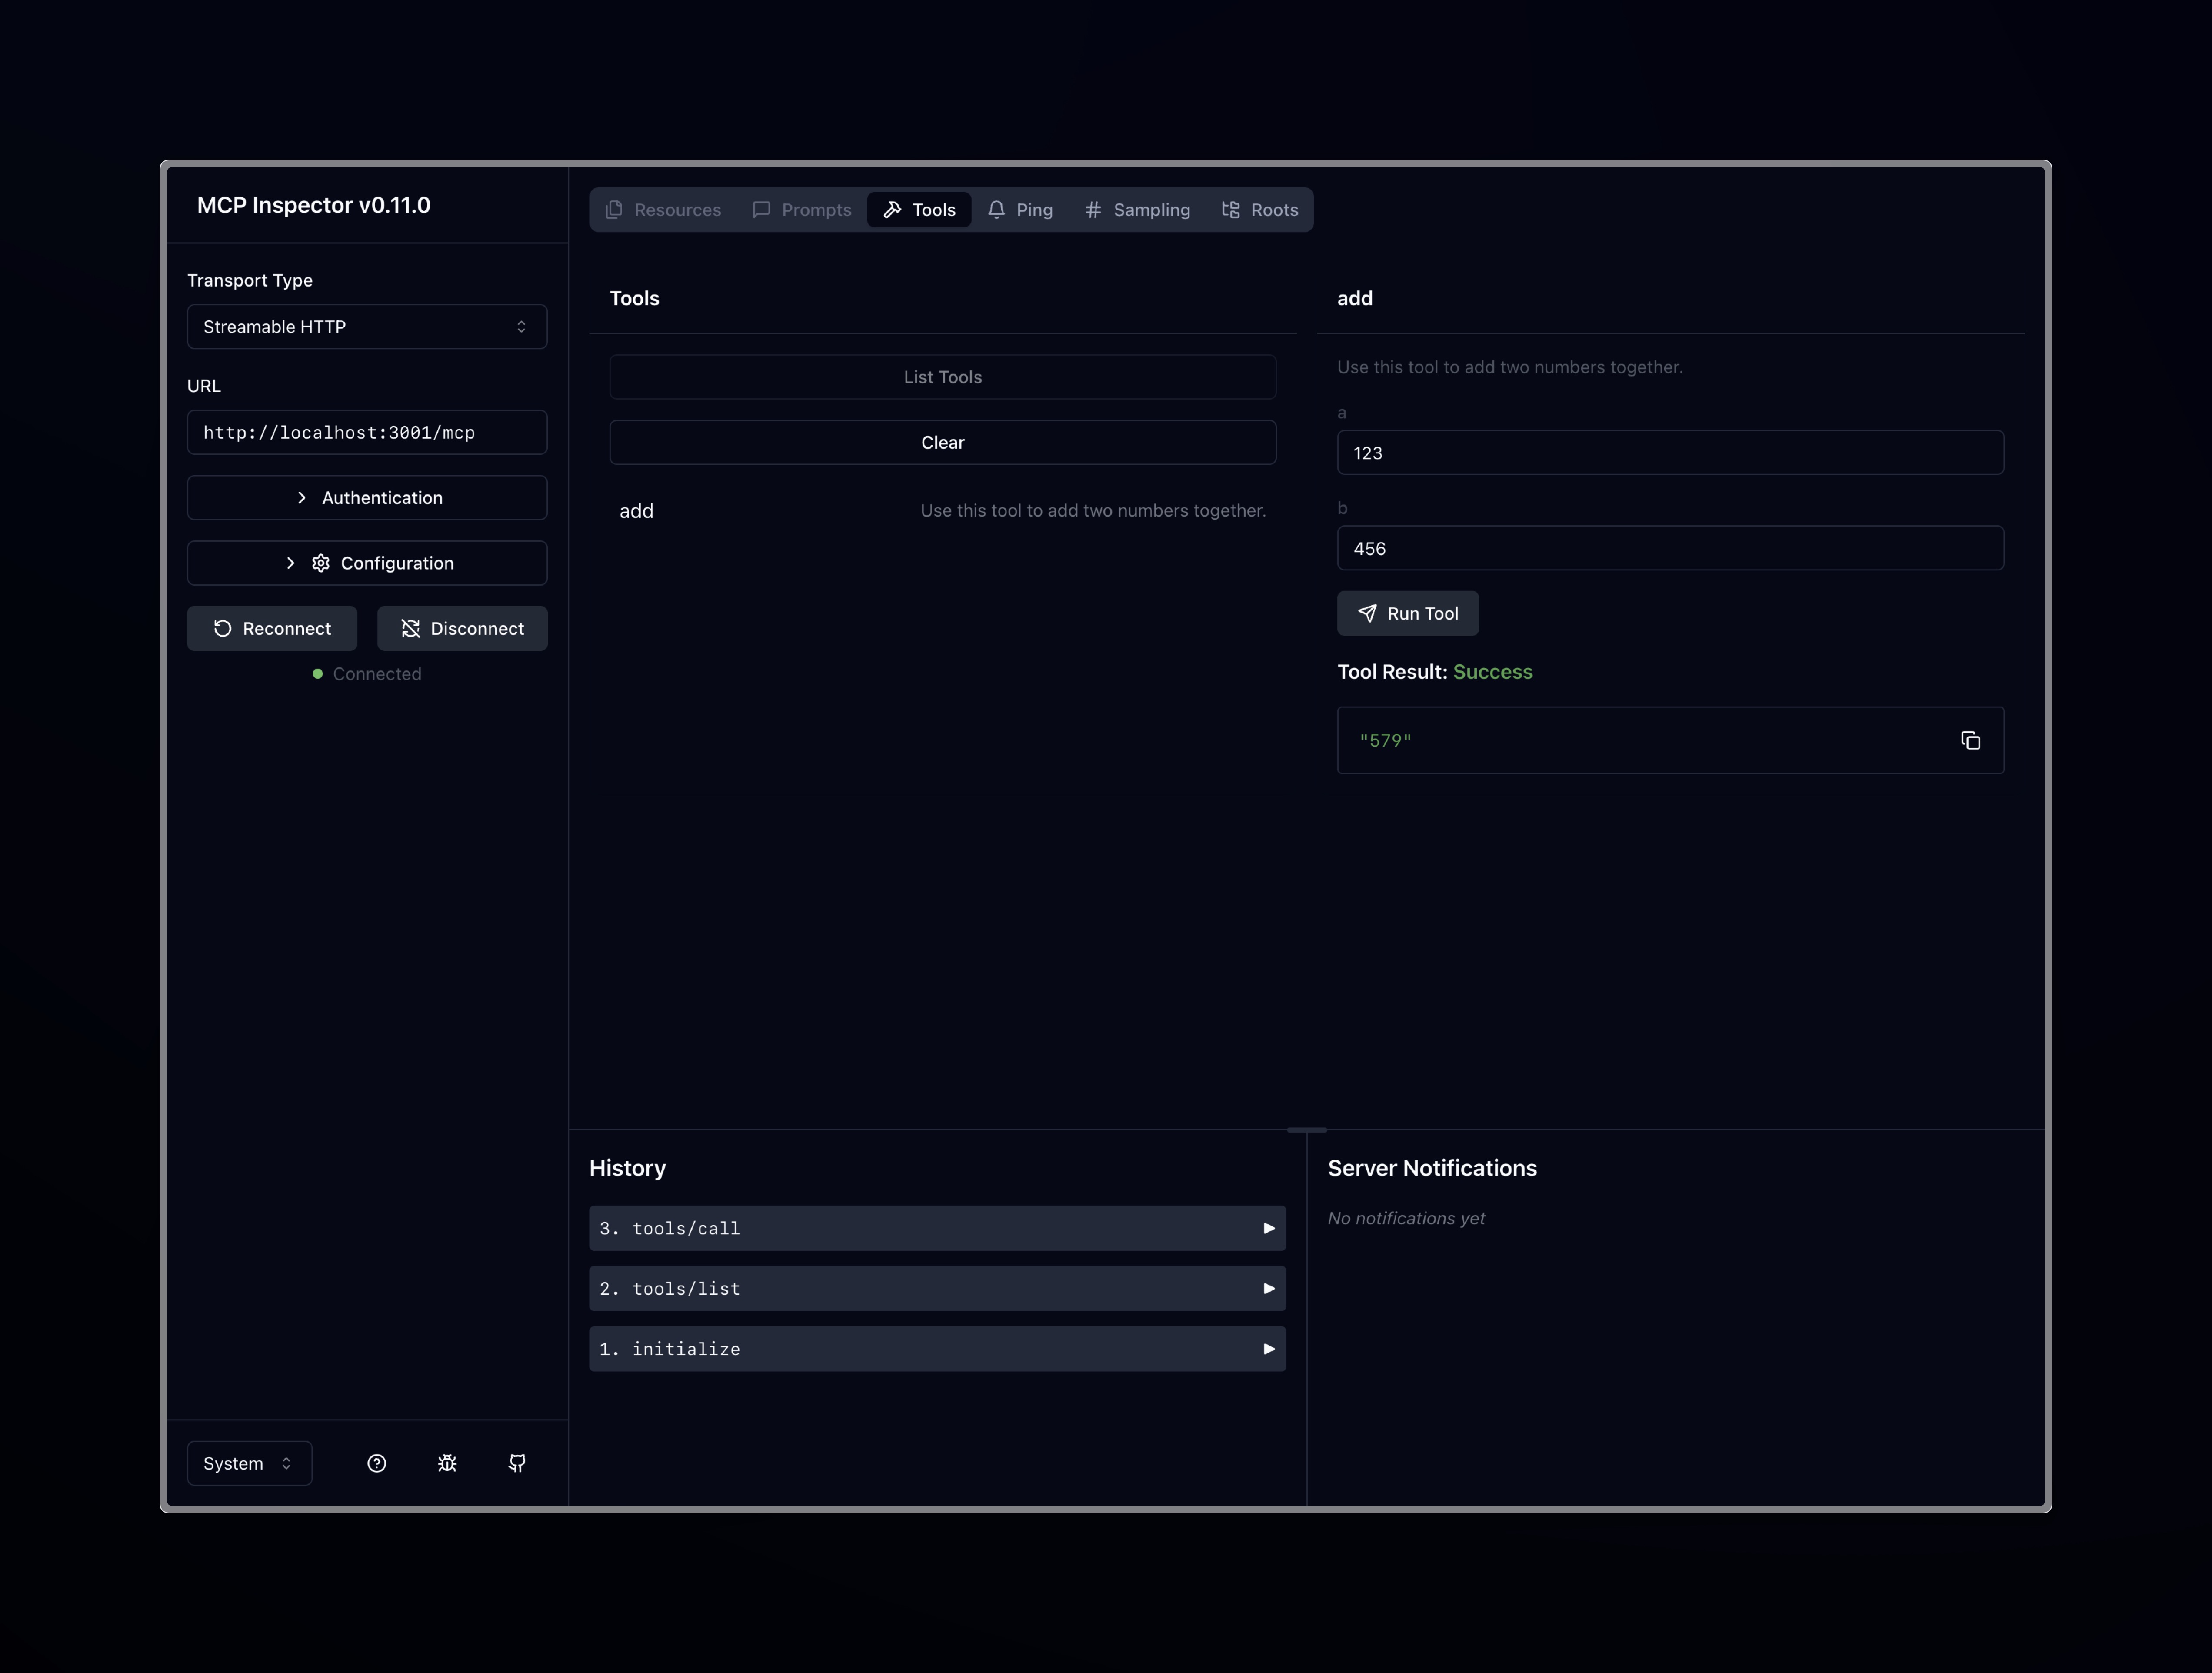Click the MCP Inspector v0.11.0 title
This screenshot has height=1673, width=2212.
coord(314,205)
